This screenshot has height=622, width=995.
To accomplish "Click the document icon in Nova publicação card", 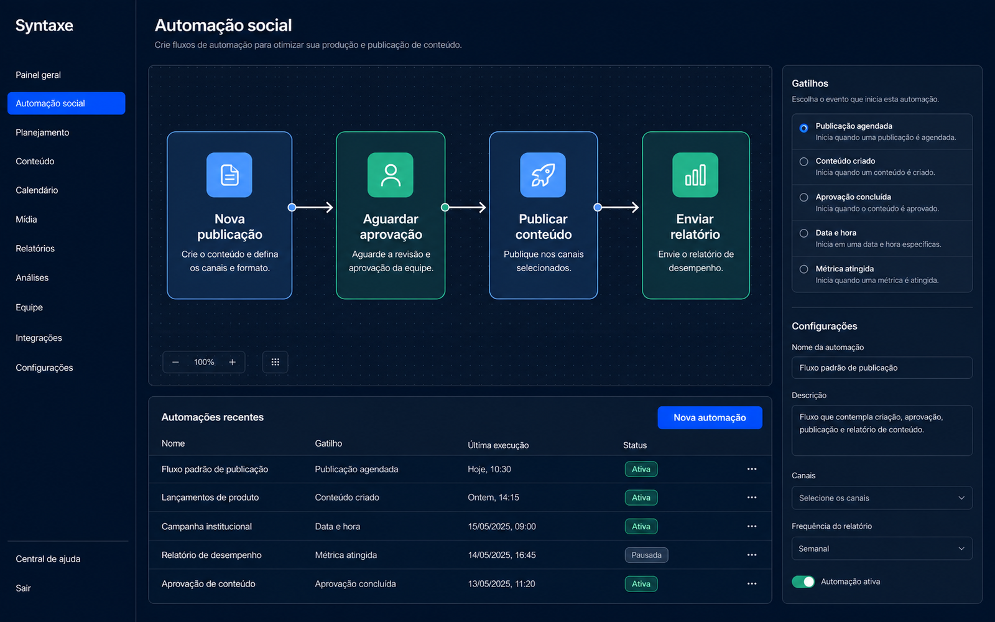I will [x=229, y=175].
